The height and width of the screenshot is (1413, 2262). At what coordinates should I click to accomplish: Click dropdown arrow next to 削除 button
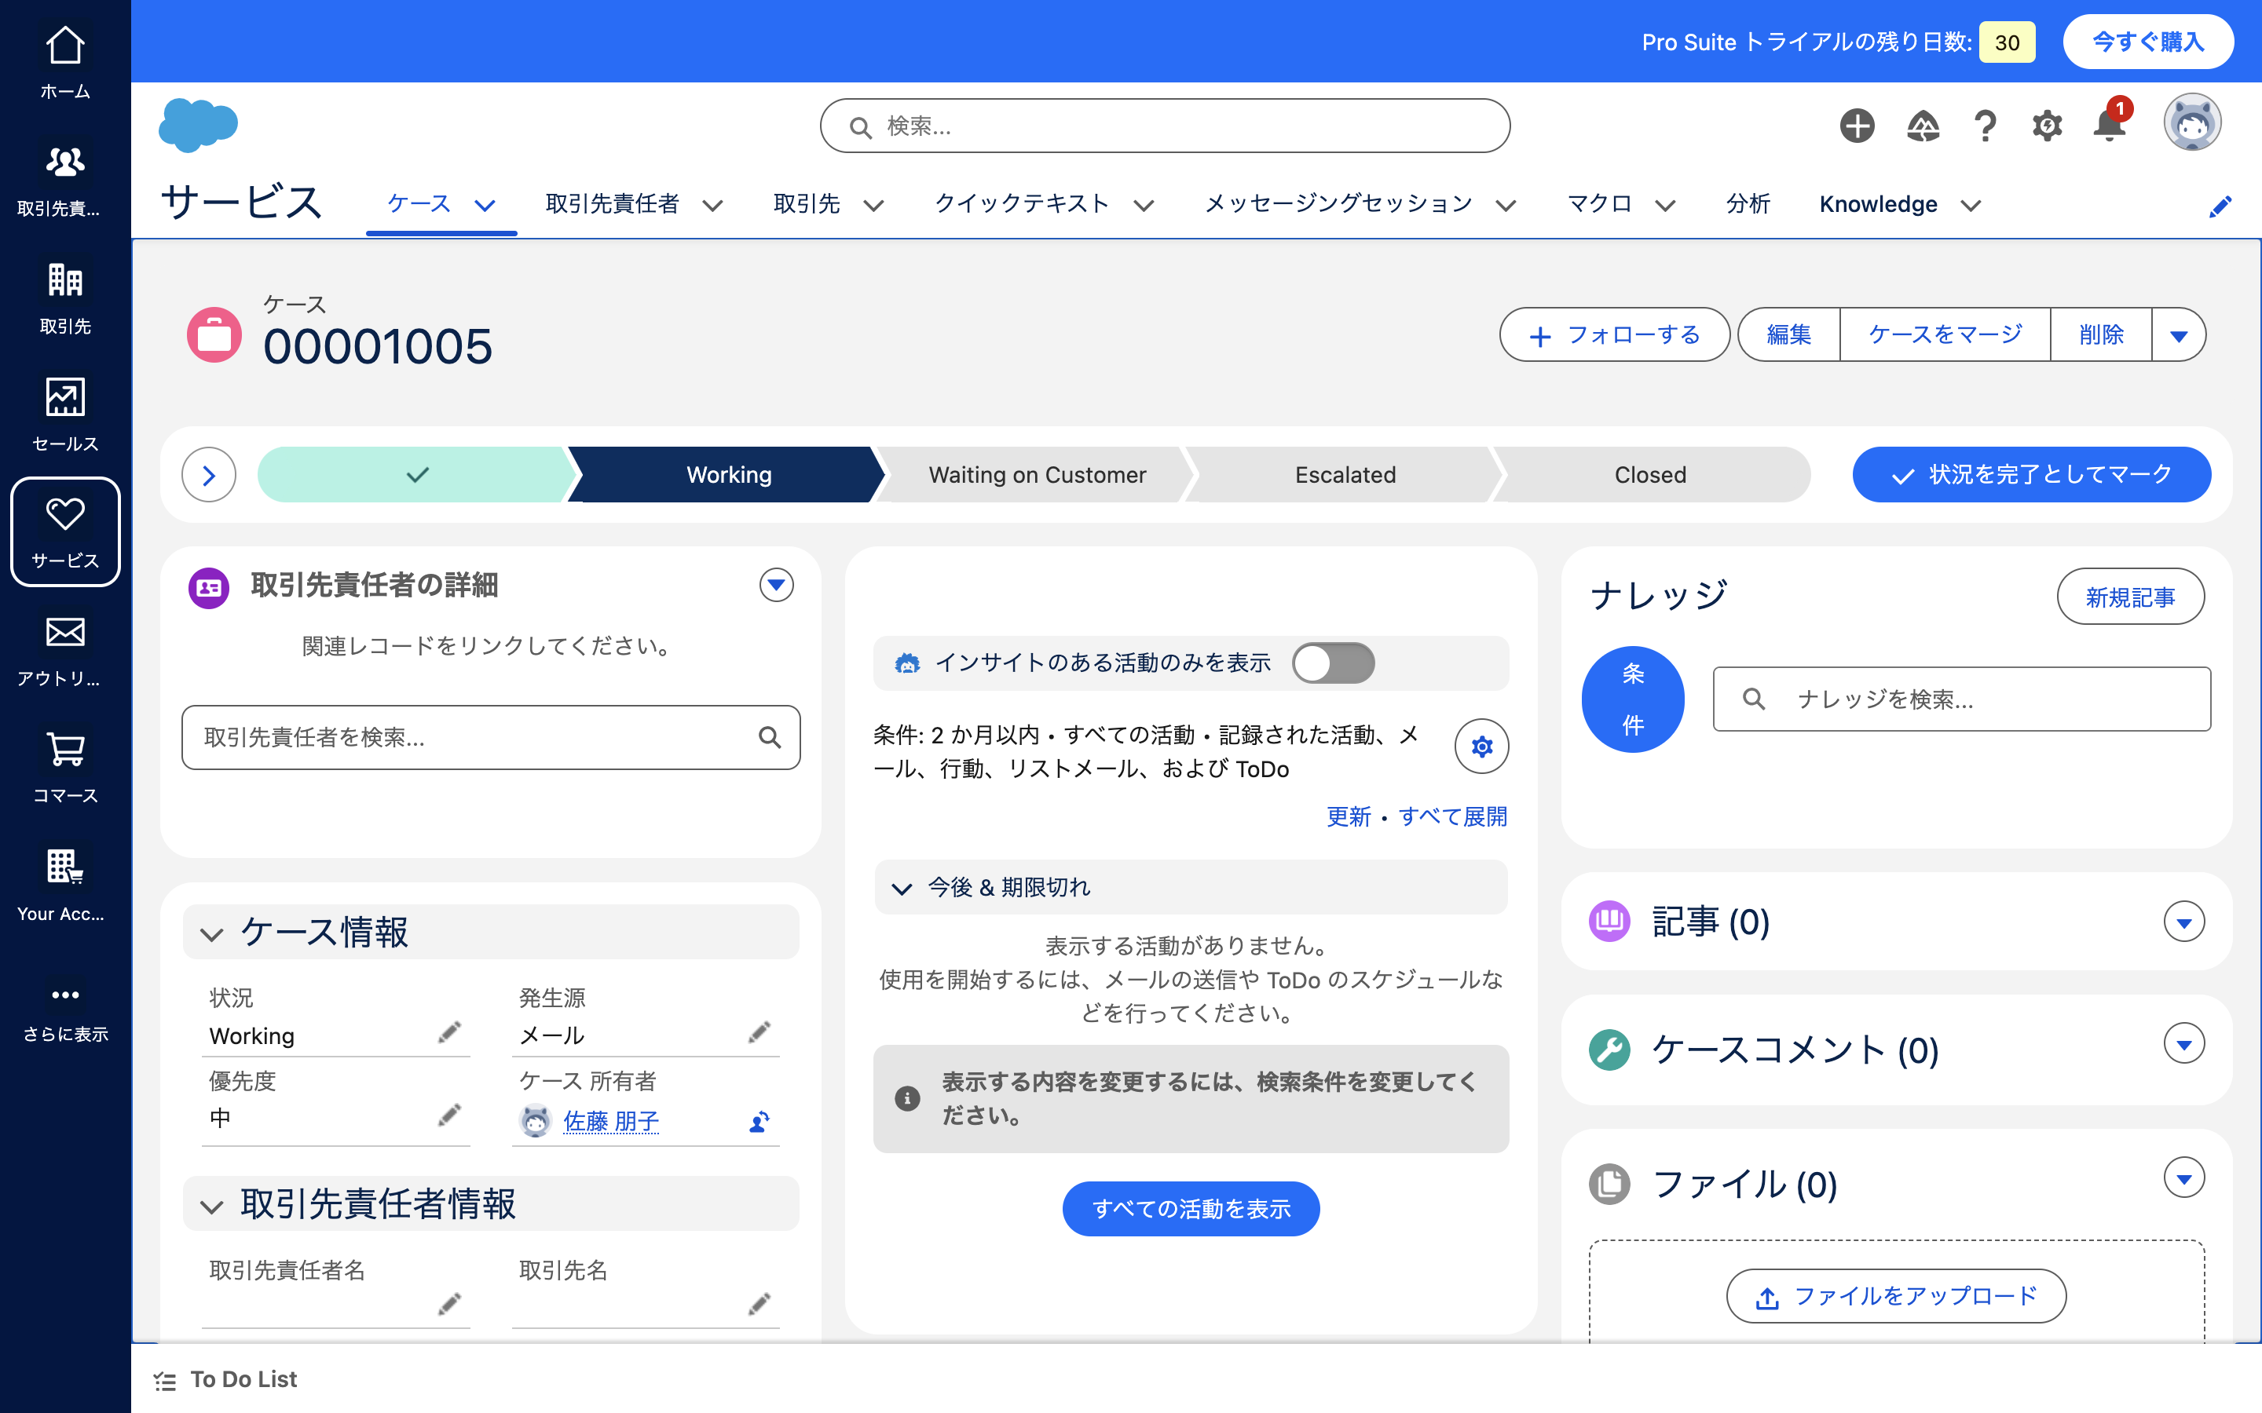pos(2180,335)
